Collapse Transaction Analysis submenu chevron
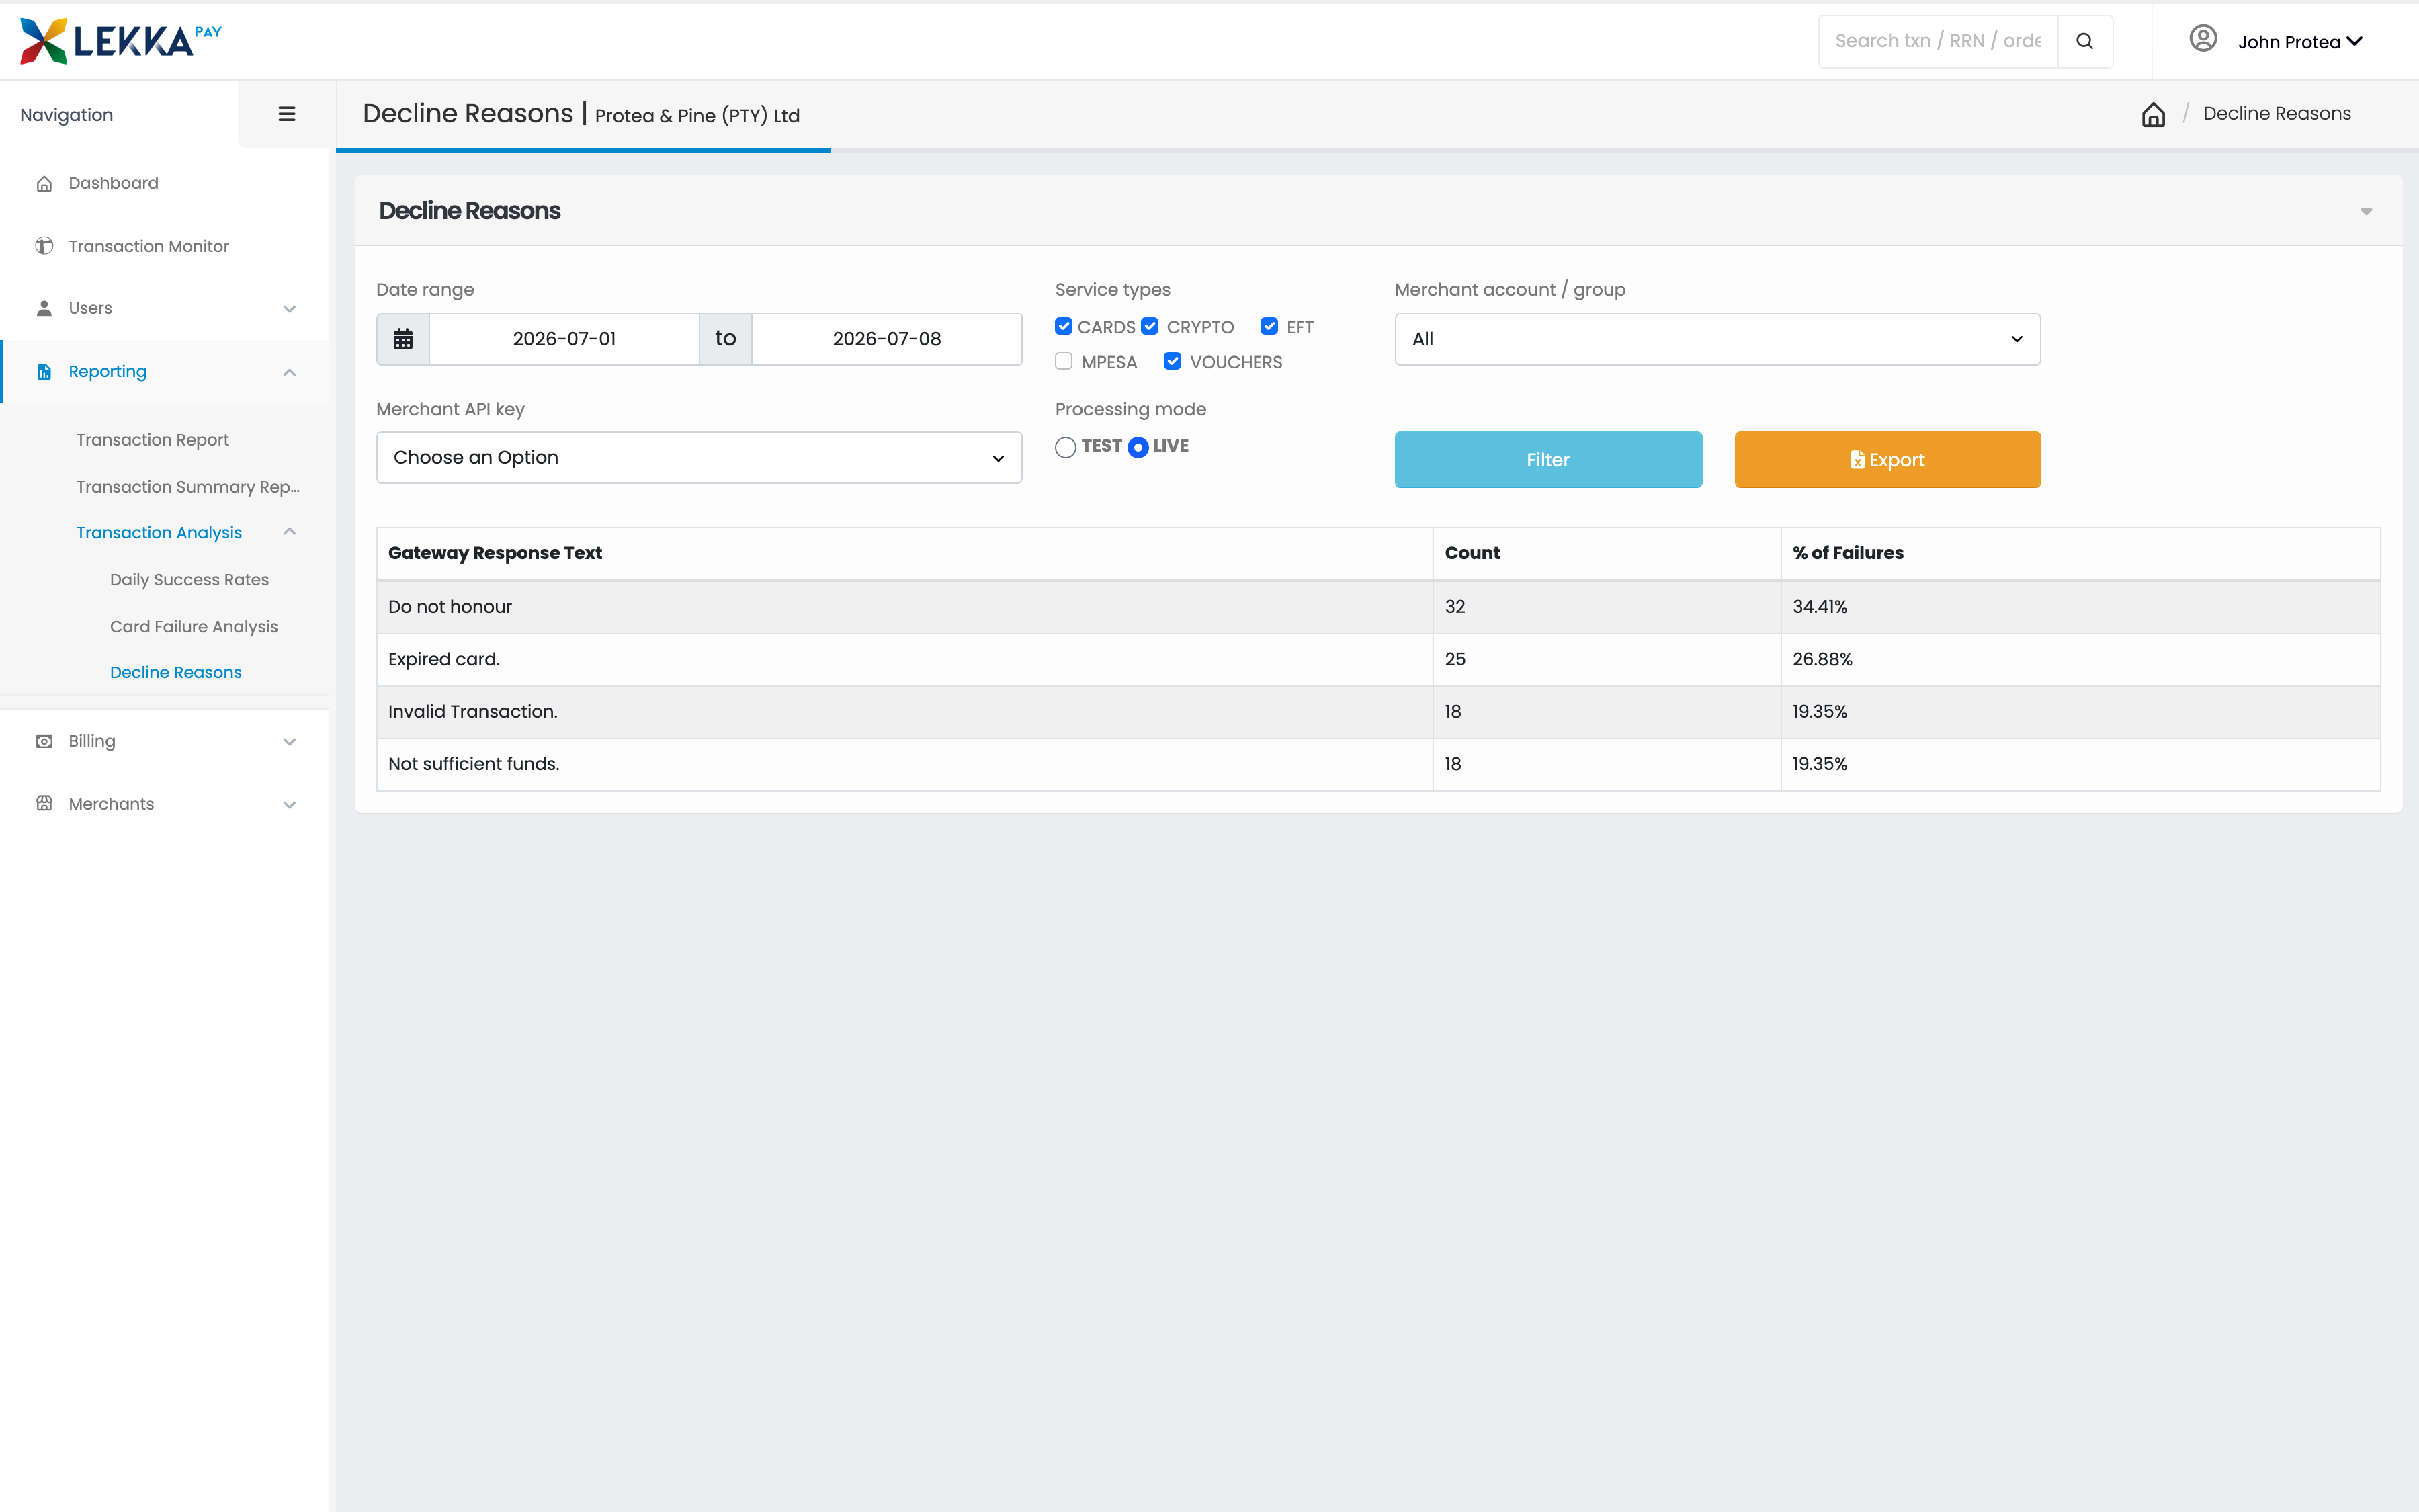Image resolution: width=2419 pixels, height=1512 pixels. click(290, 532)
